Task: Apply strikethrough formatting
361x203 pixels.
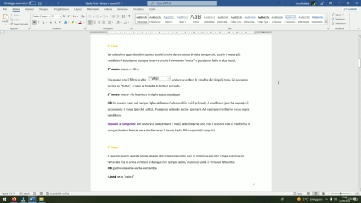Action: coord(51,23)
